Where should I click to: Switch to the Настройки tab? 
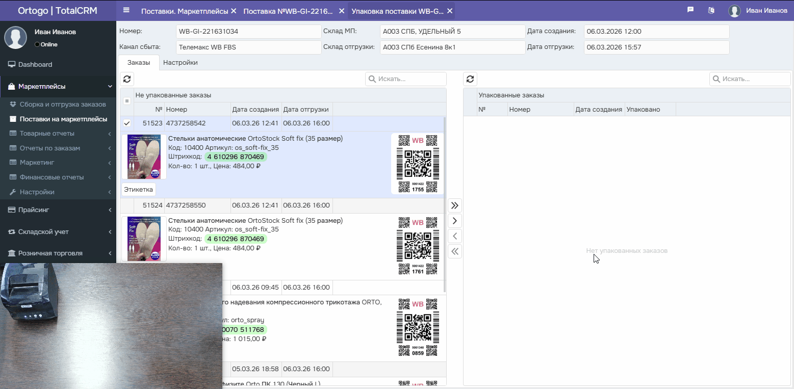coord(180,63)
